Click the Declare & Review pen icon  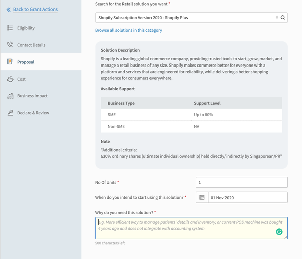click(x=10, y=113)
